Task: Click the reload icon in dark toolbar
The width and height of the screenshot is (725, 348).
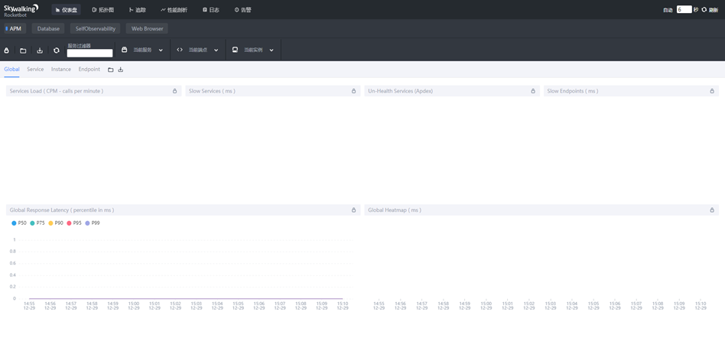Action: (x=57, y=50)
